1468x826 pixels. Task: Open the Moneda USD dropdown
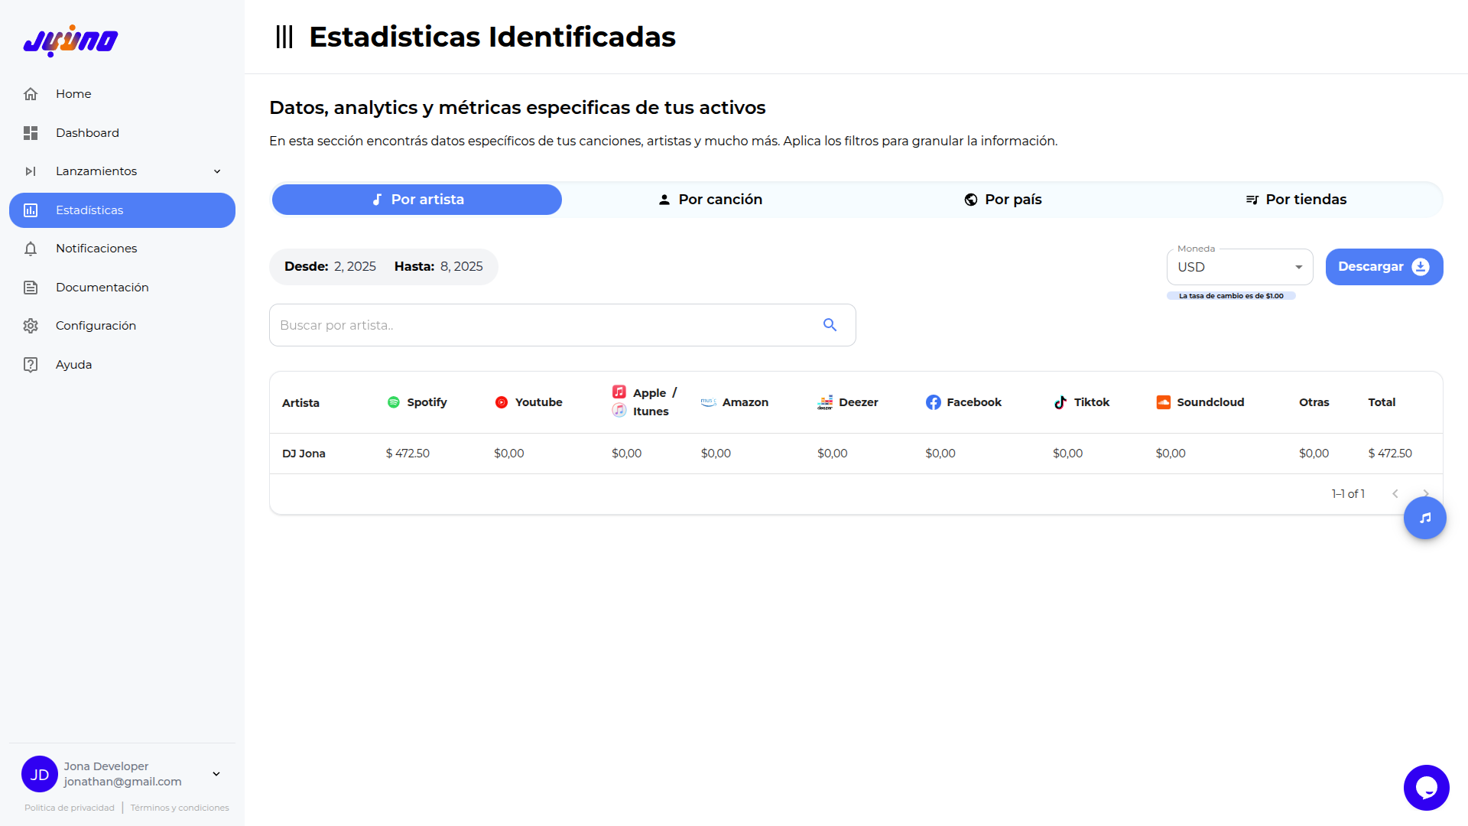point(1239,267)
